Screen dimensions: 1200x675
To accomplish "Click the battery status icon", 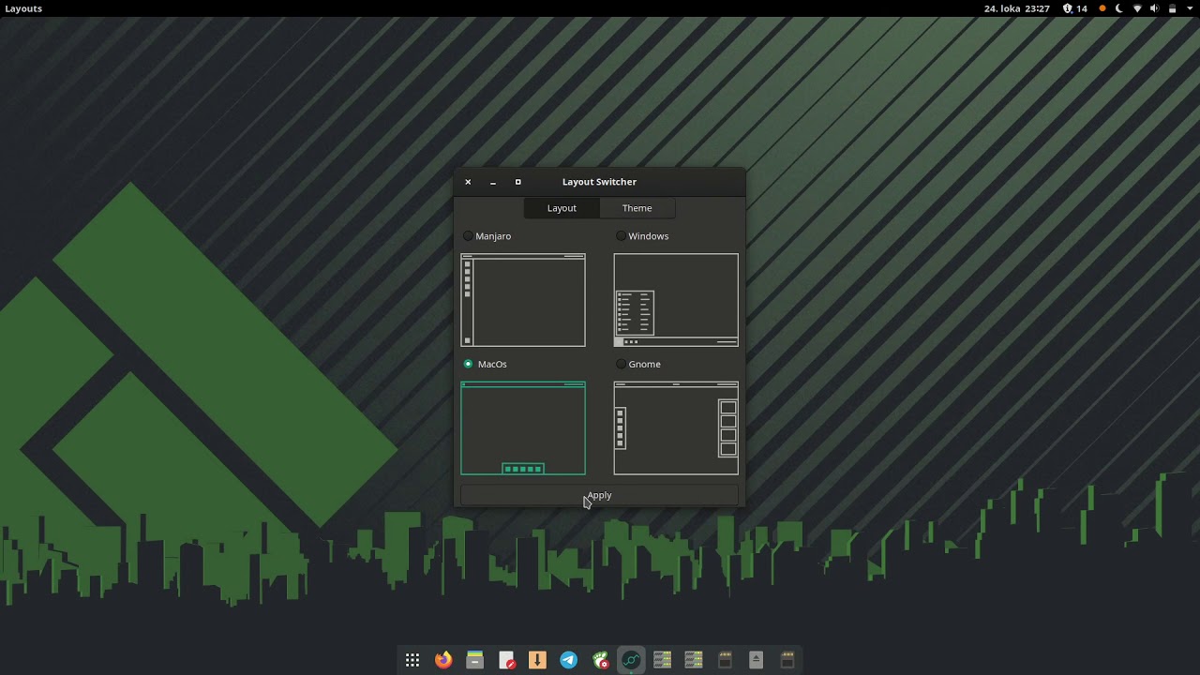I will click(x=1172, y=8).
